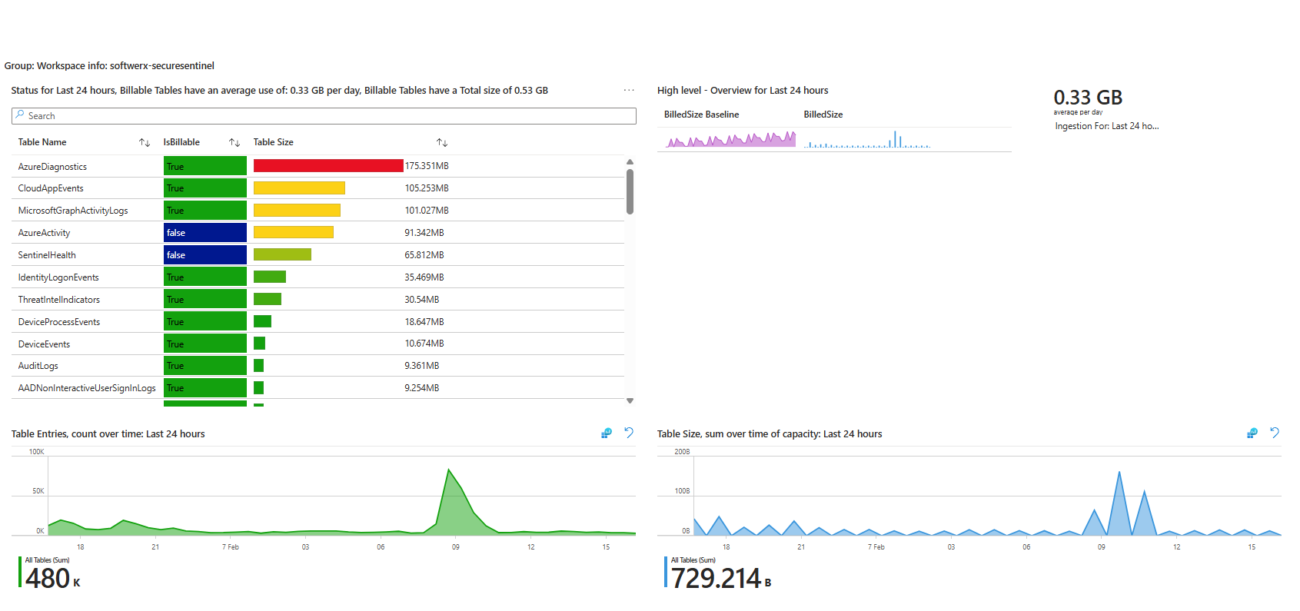Click the BilledSize Baseline sparkline
Image resolution: width=1300 pixels, height=611 pixels.
point(730,139)
